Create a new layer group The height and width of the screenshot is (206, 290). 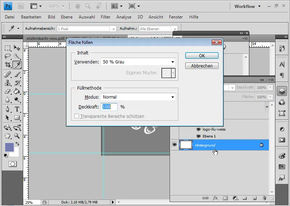tap(245, 198)
